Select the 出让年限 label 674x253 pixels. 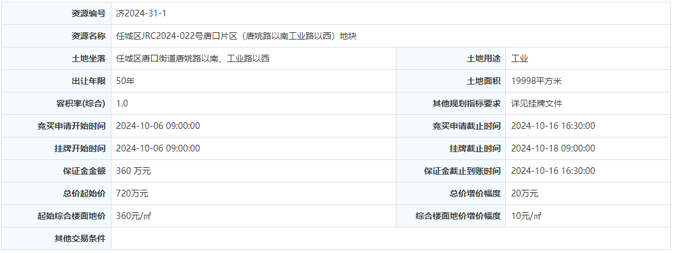tap(88, 81)
